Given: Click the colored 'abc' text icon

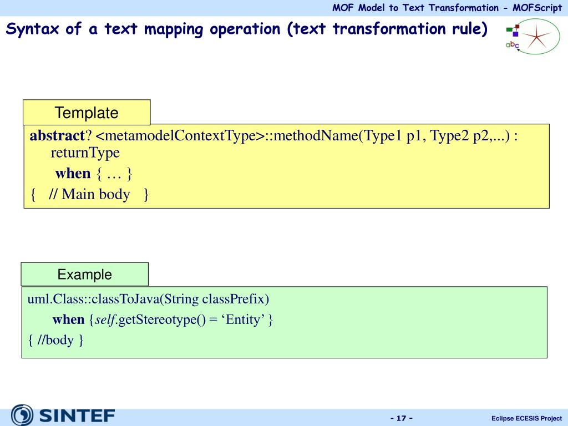Looking at the screenshot, I should point(512,45).
